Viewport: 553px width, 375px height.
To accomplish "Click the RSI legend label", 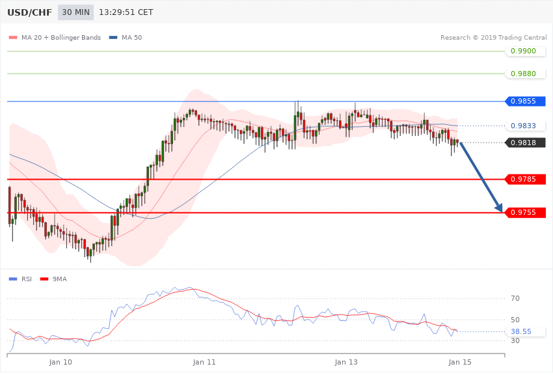I will pyautogui.click(x=27, y=279).
